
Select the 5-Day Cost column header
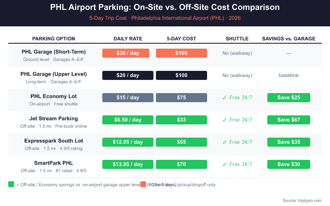(181, 39)
